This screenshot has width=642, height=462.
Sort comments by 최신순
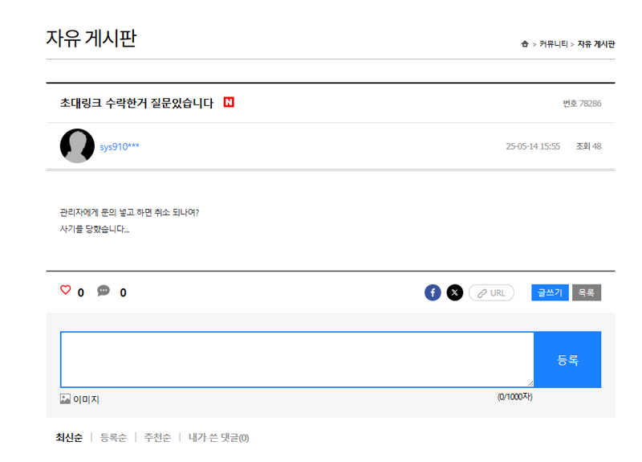(x=69, y=437)
